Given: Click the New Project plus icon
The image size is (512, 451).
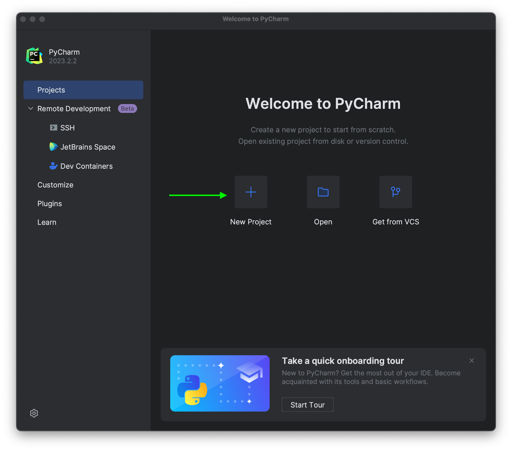Looking at the screenshot, I should pos(251,192).
